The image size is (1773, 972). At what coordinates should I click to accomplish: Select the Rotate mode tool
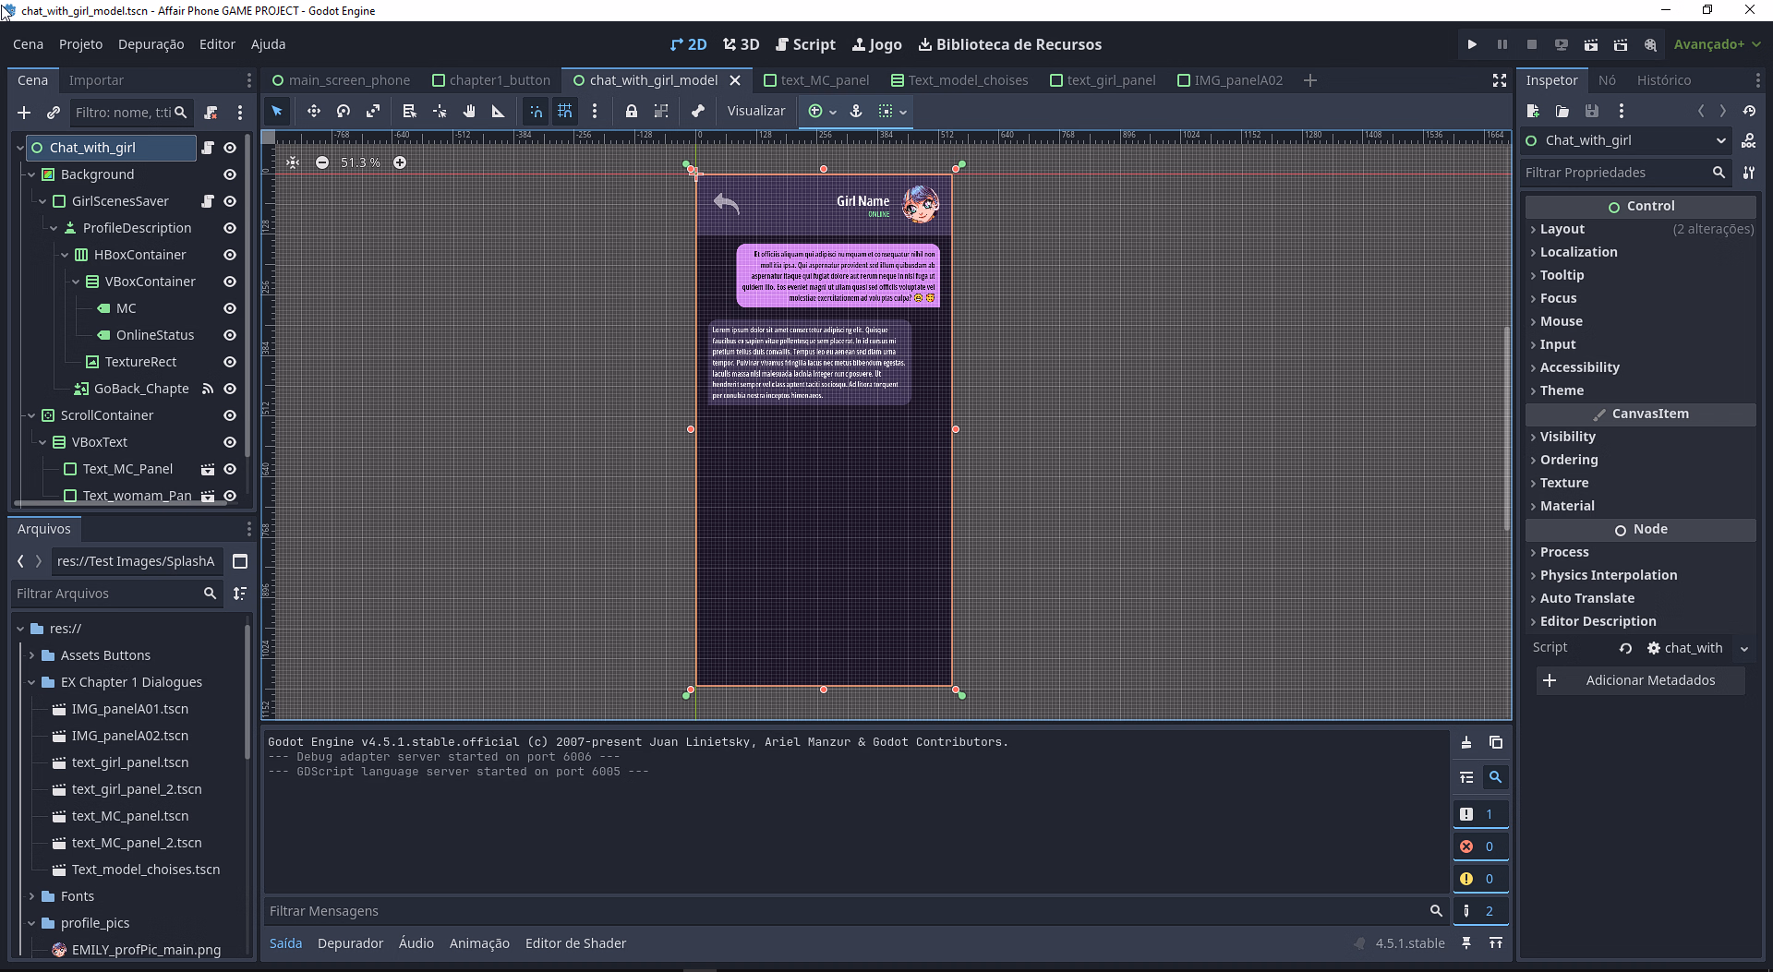(344, 111)
